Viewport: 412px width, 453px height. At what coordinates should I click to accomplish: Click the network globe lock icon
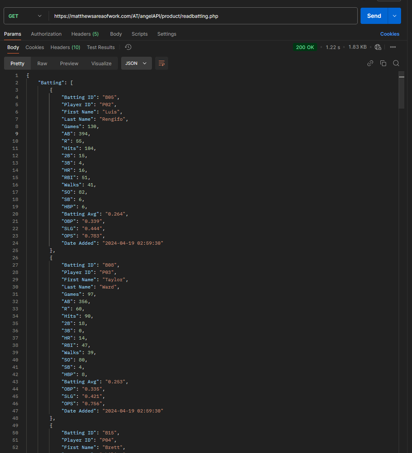coord(378,47)
